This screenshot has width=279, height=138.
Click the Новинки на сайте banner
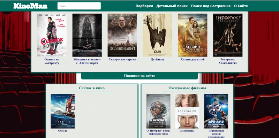coord(139,76)
